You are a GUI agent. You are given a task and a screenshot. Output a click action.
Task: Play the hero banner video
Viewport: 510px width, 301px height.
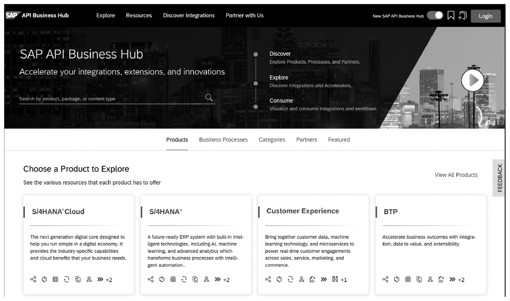click(x=472, y=80)
